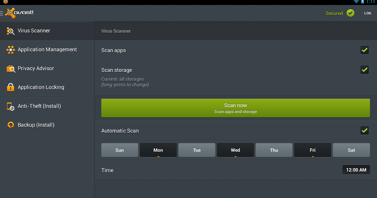The height and width of the screenshot is (198, 377).
Task: Open Anti-Theft (Install) entry
Action: coord(47,106)
